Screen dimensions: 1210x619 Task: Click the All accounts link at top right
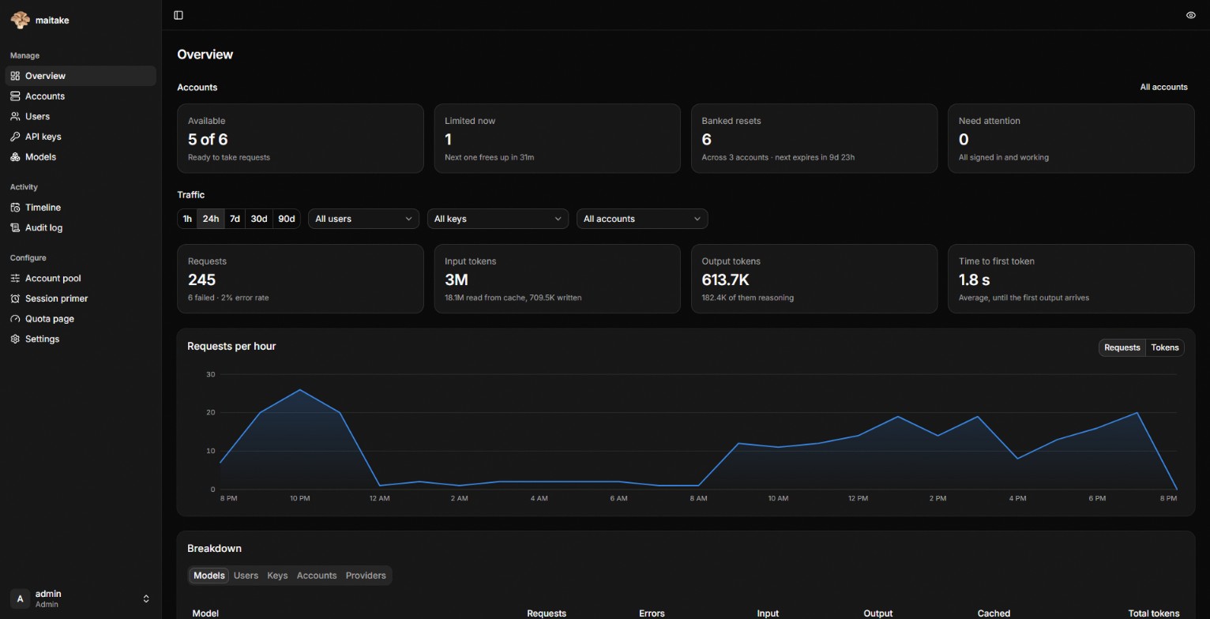pos(1163,87)
